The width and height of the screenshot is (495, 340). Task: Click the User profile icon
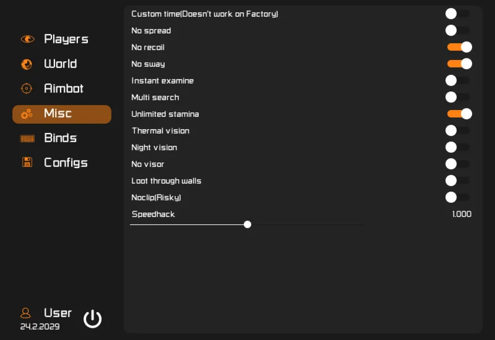[25, 313]
